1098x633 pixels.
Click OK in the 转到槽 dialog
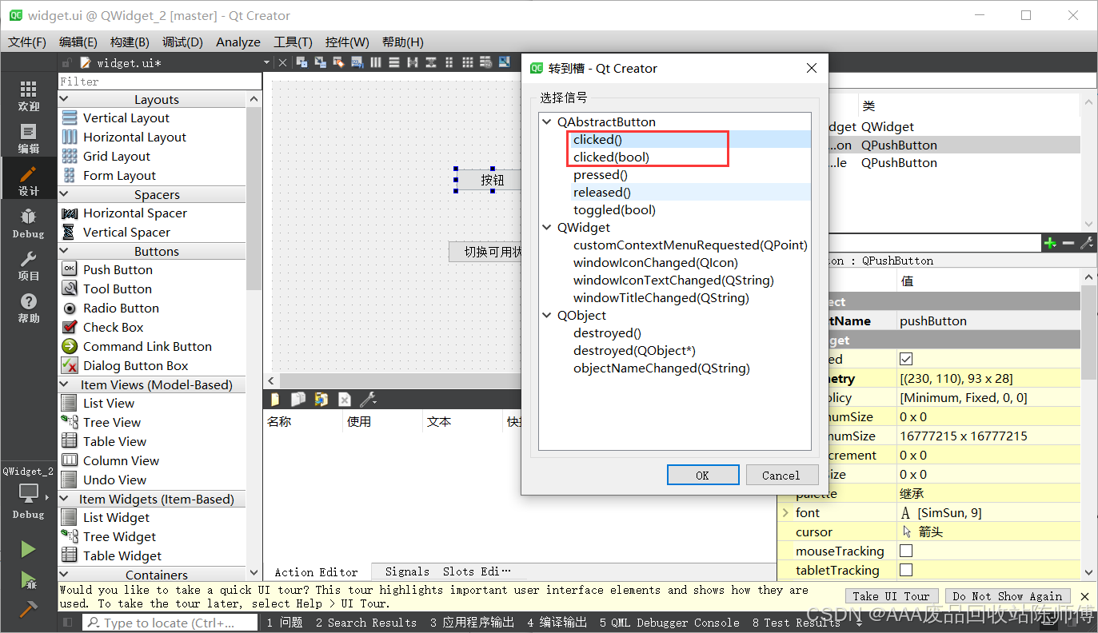click(x=702, y=475)
